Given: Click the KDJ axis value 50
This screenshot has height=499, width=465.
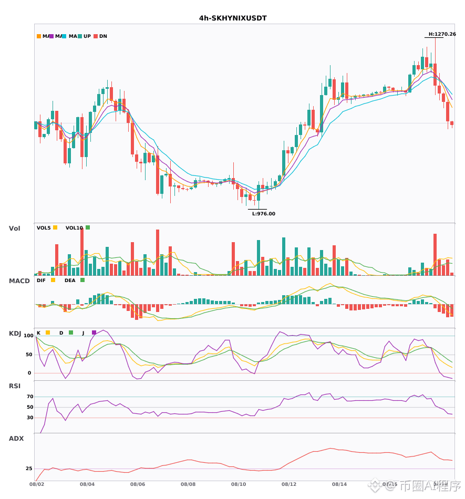Looking at the screenshot, I should pyautogui.click(x=29, y=355).
